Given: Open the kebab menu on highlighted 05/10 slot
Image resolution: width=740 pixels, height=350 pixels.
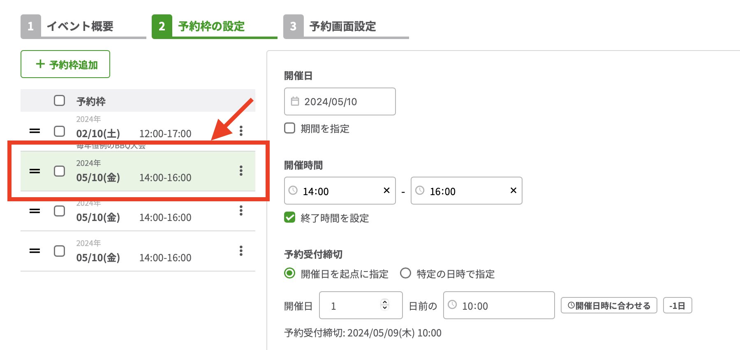Looking at the screenshot, I should coord(241,171).
